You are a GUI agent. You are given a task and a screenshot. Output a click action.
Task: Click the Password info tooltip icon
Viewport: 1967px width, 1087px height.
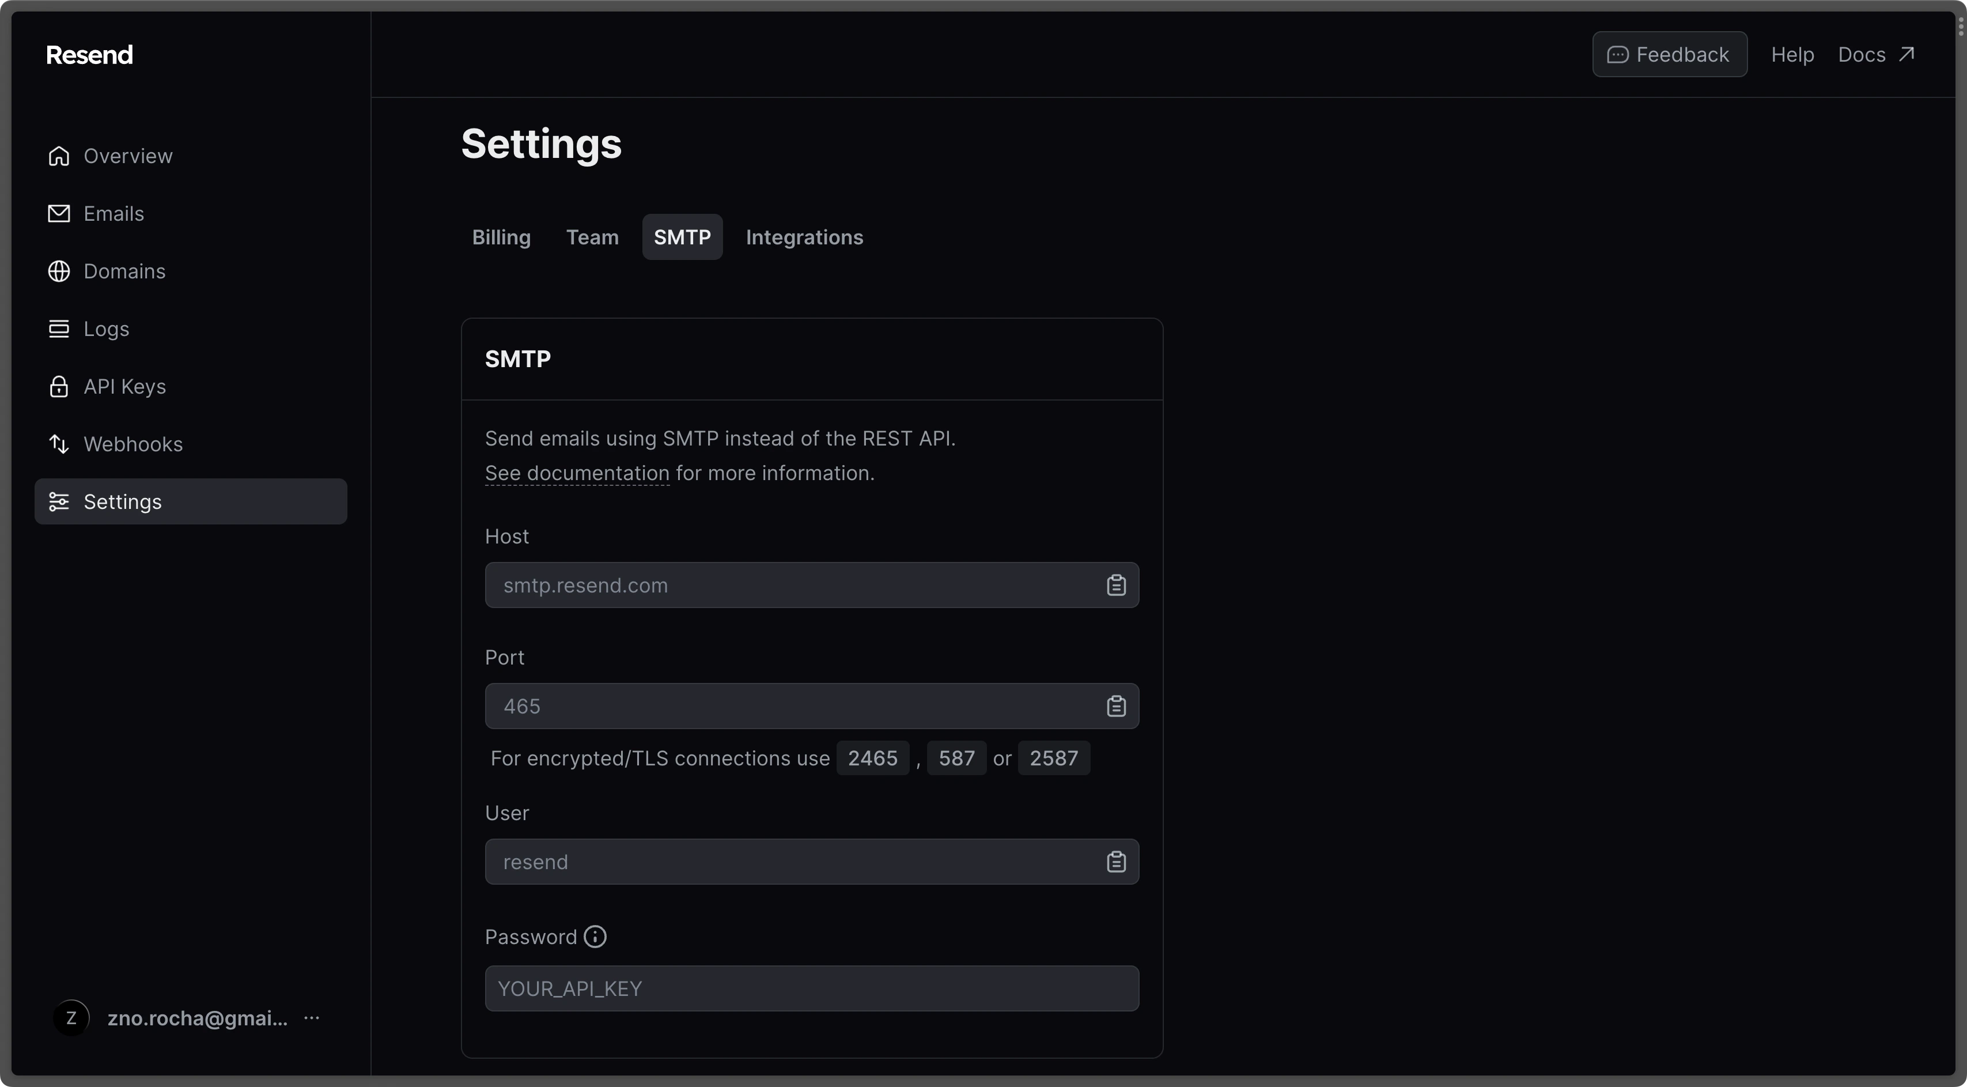click(596, 937)
